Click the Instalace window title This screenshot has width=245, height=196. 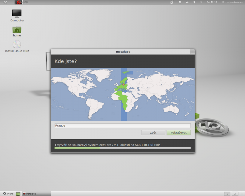123,52
